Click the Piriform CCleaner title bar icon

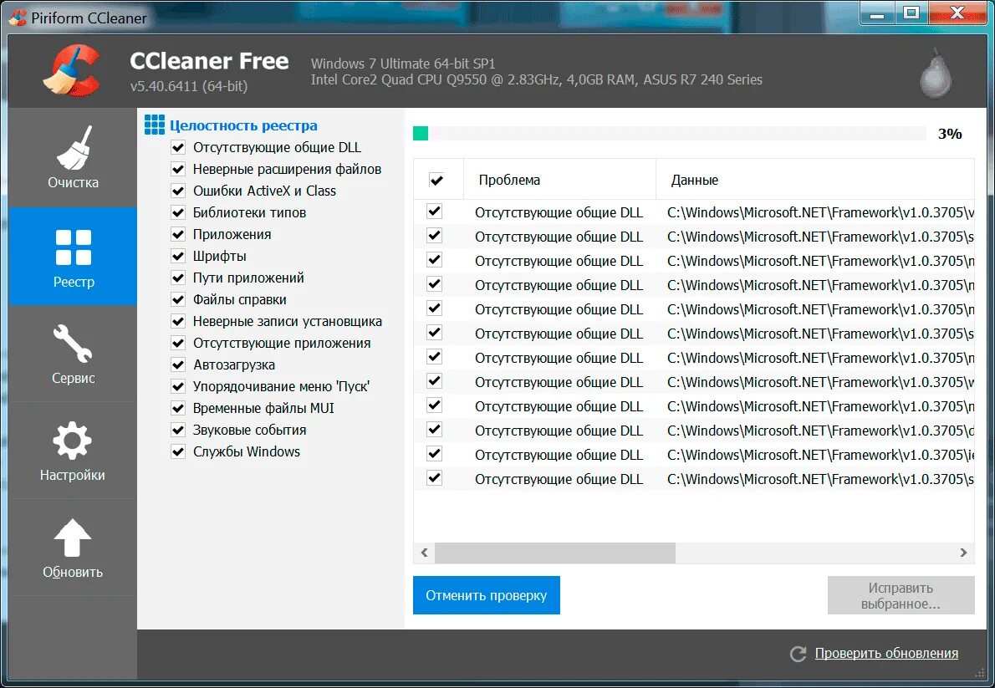(18, 17)
